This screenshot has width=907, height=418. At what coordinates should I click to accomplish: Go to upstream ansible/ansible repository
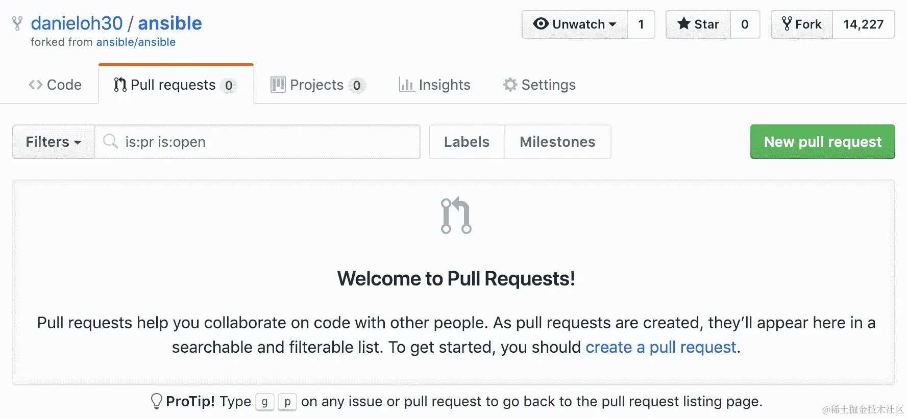(136, 42)
